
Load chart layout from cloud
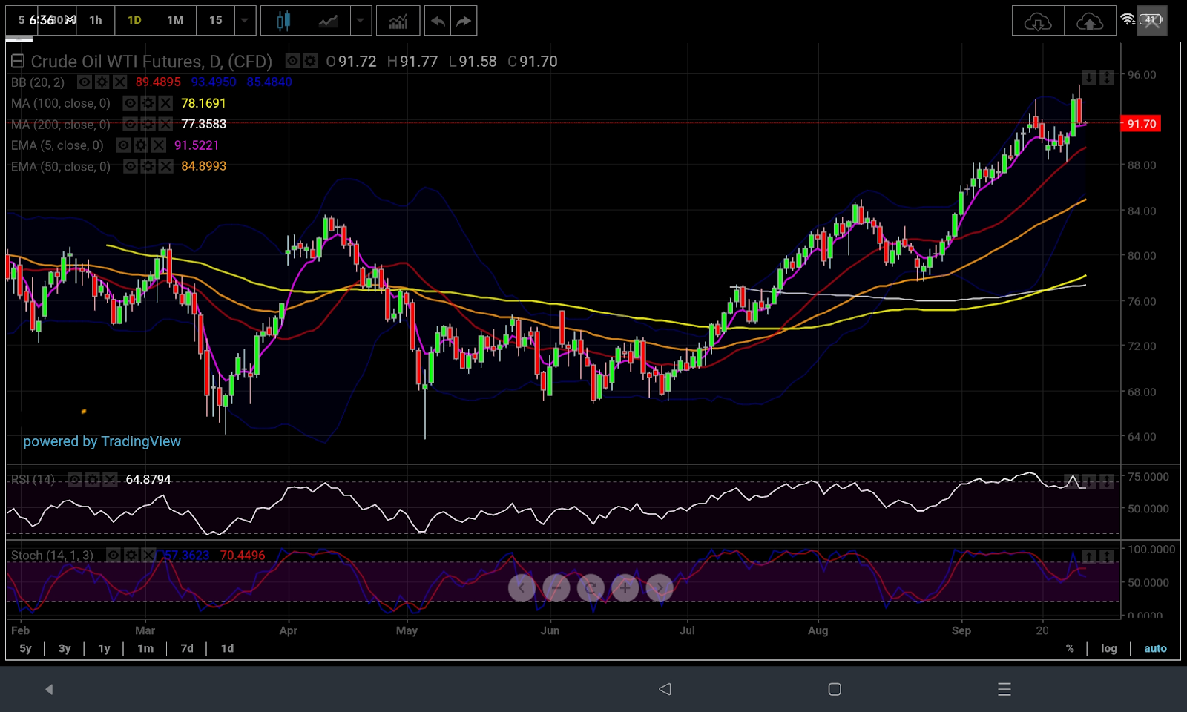coord(1038,21)
